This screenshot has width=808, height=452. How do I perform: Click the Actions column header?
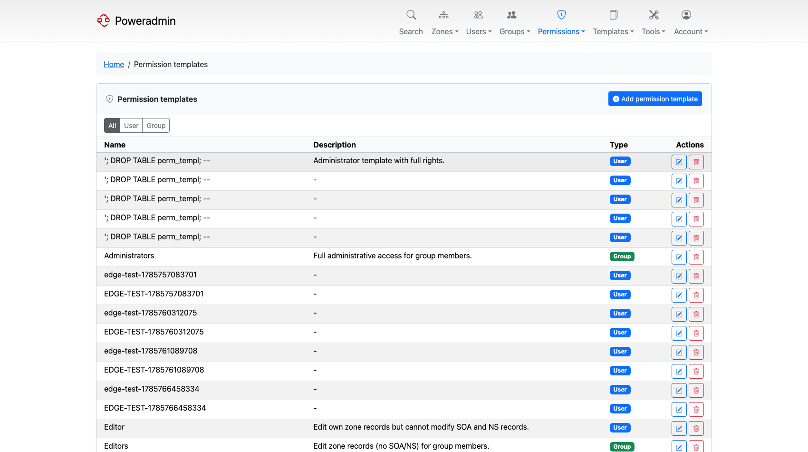(x=690, y=145)
